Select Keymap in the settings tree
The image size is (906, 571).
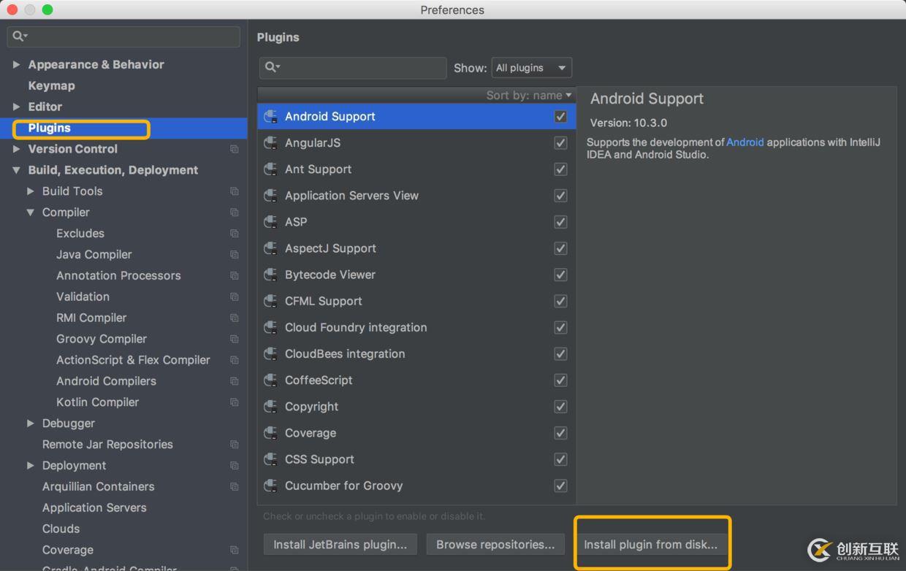51,85
